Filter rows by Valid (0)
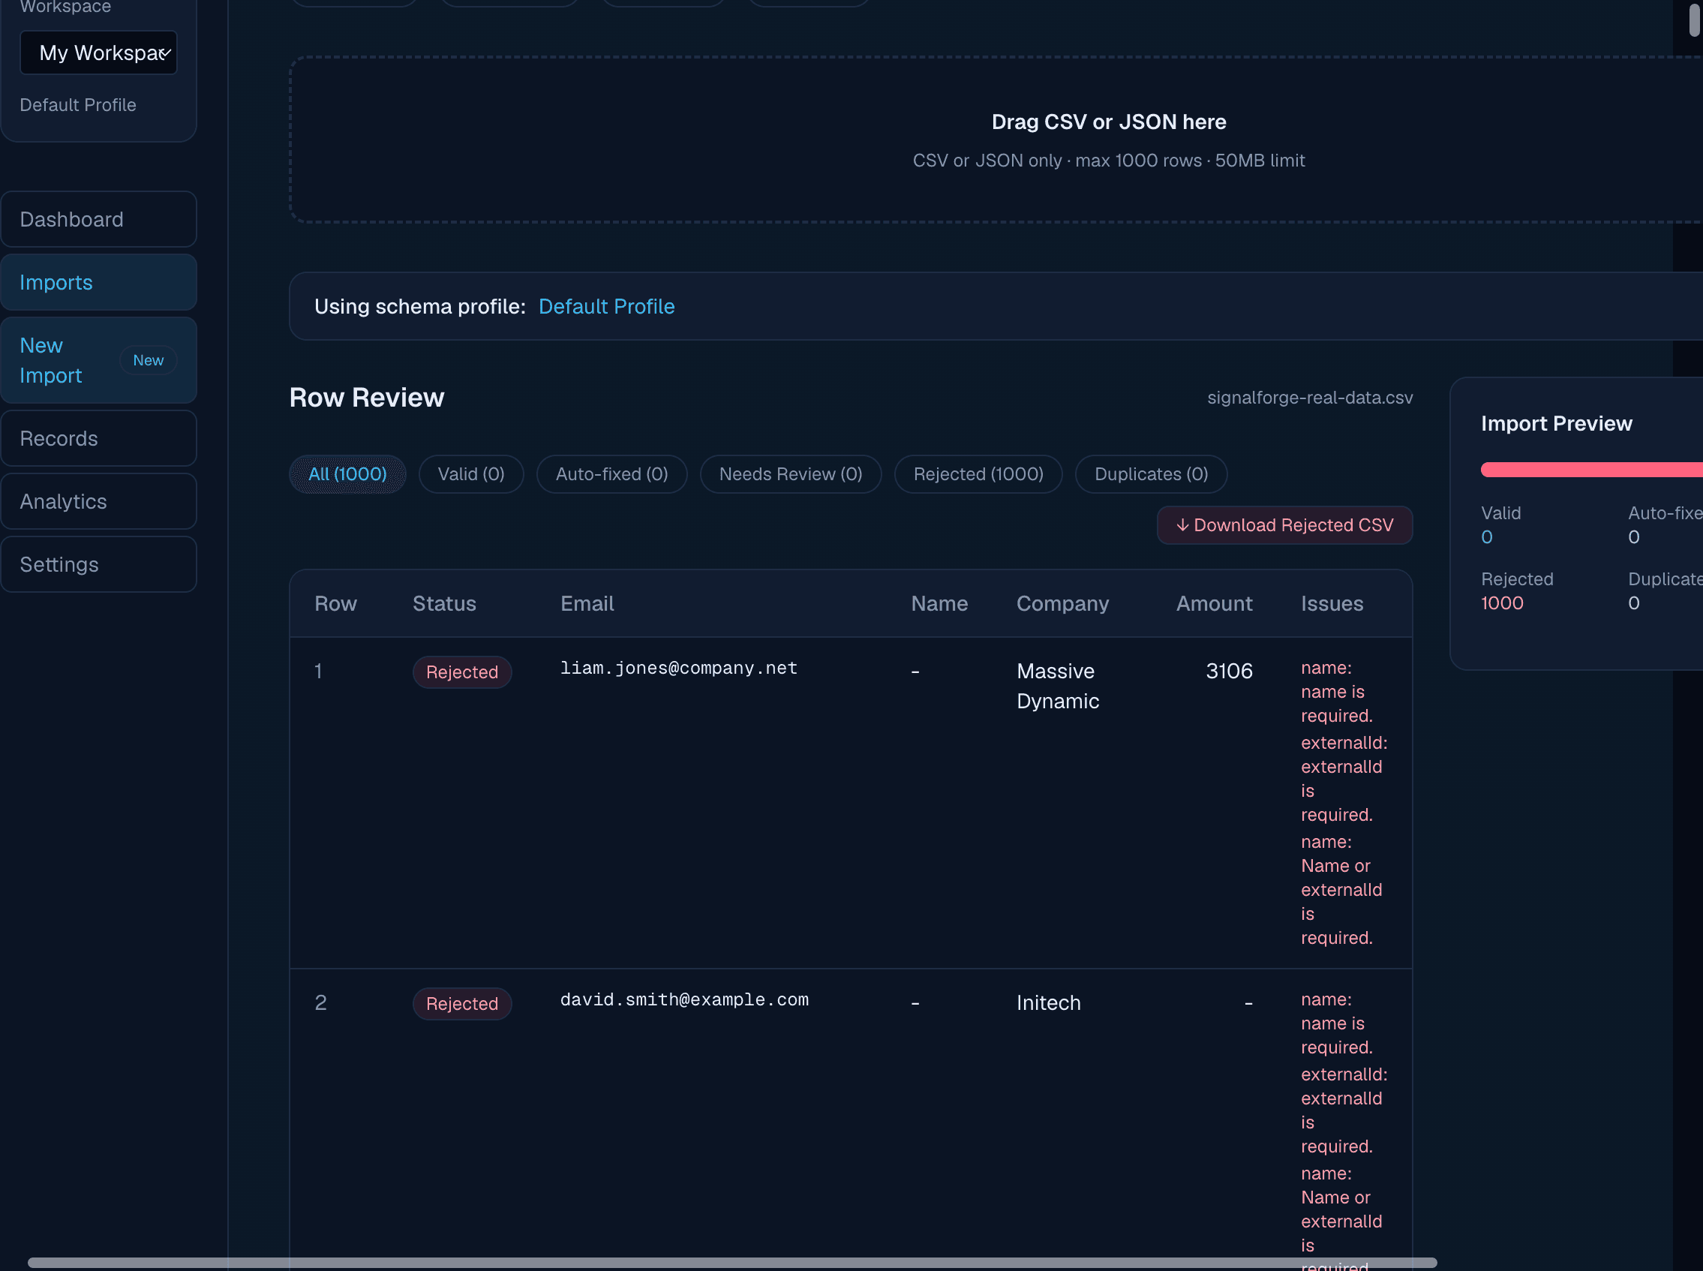This screenshot has height=1271, width=1703. pyautogui.click(x=470, y=474)
